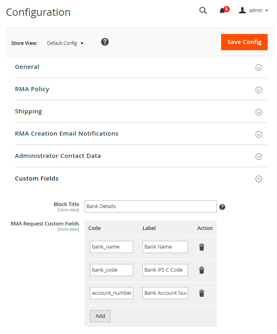
Task: Delete the bank_name custom field row
Action: tap(202, 247)
